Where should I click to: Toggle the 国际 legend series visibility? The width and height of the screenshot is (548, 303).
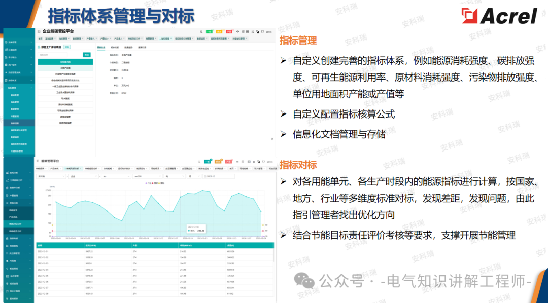[161, 183]
